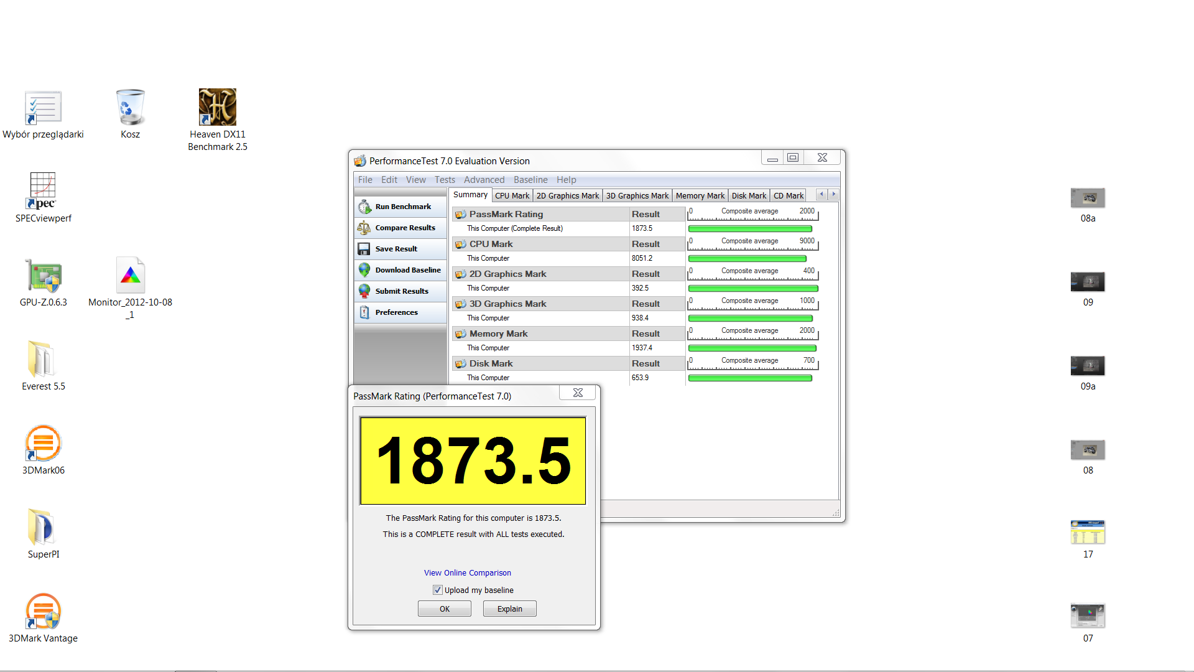Screen dimensions: 1194x672
Task: Open the Baseline menu
Action: tap(530, 180)
